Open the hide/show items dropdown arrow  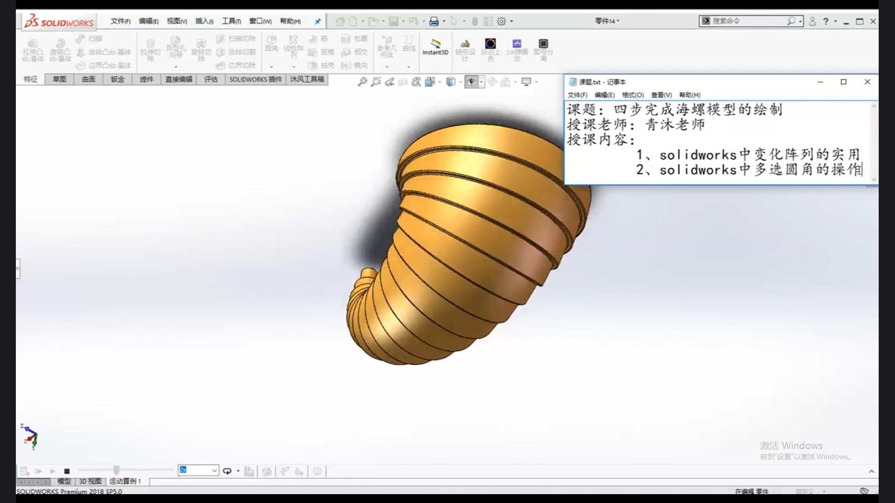[482, 82]
